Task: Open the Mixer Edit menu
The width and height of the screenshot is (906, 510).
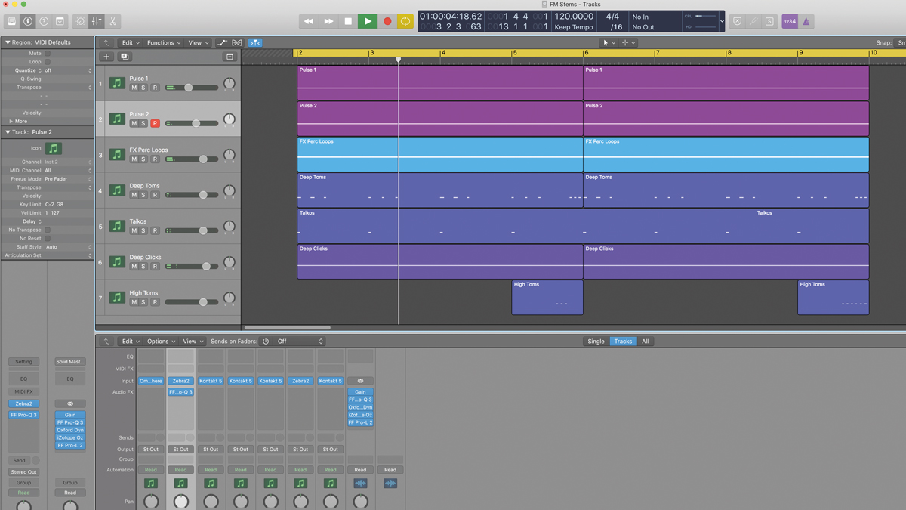Action: [x=131, y=342]
